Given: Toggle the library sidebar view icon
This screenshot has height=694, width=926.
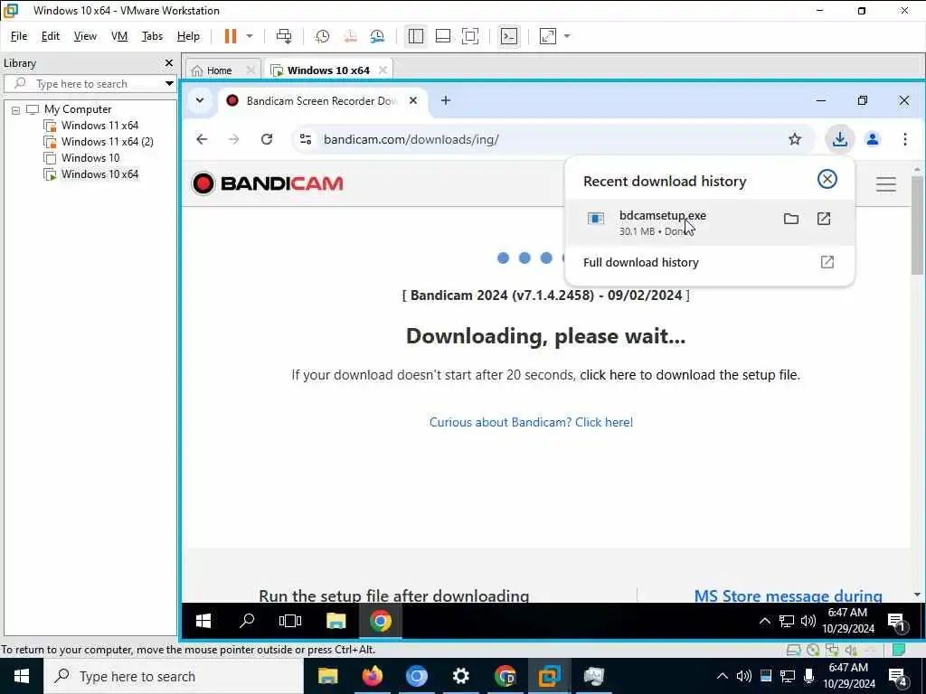Looking at the screenshot, I should (416, 36).
